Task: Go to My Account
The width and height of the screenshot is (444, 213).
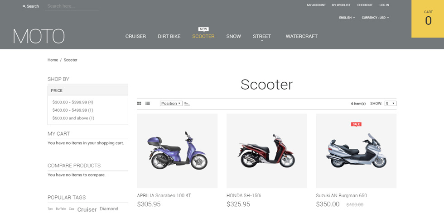Action: [x=316, y=5]
